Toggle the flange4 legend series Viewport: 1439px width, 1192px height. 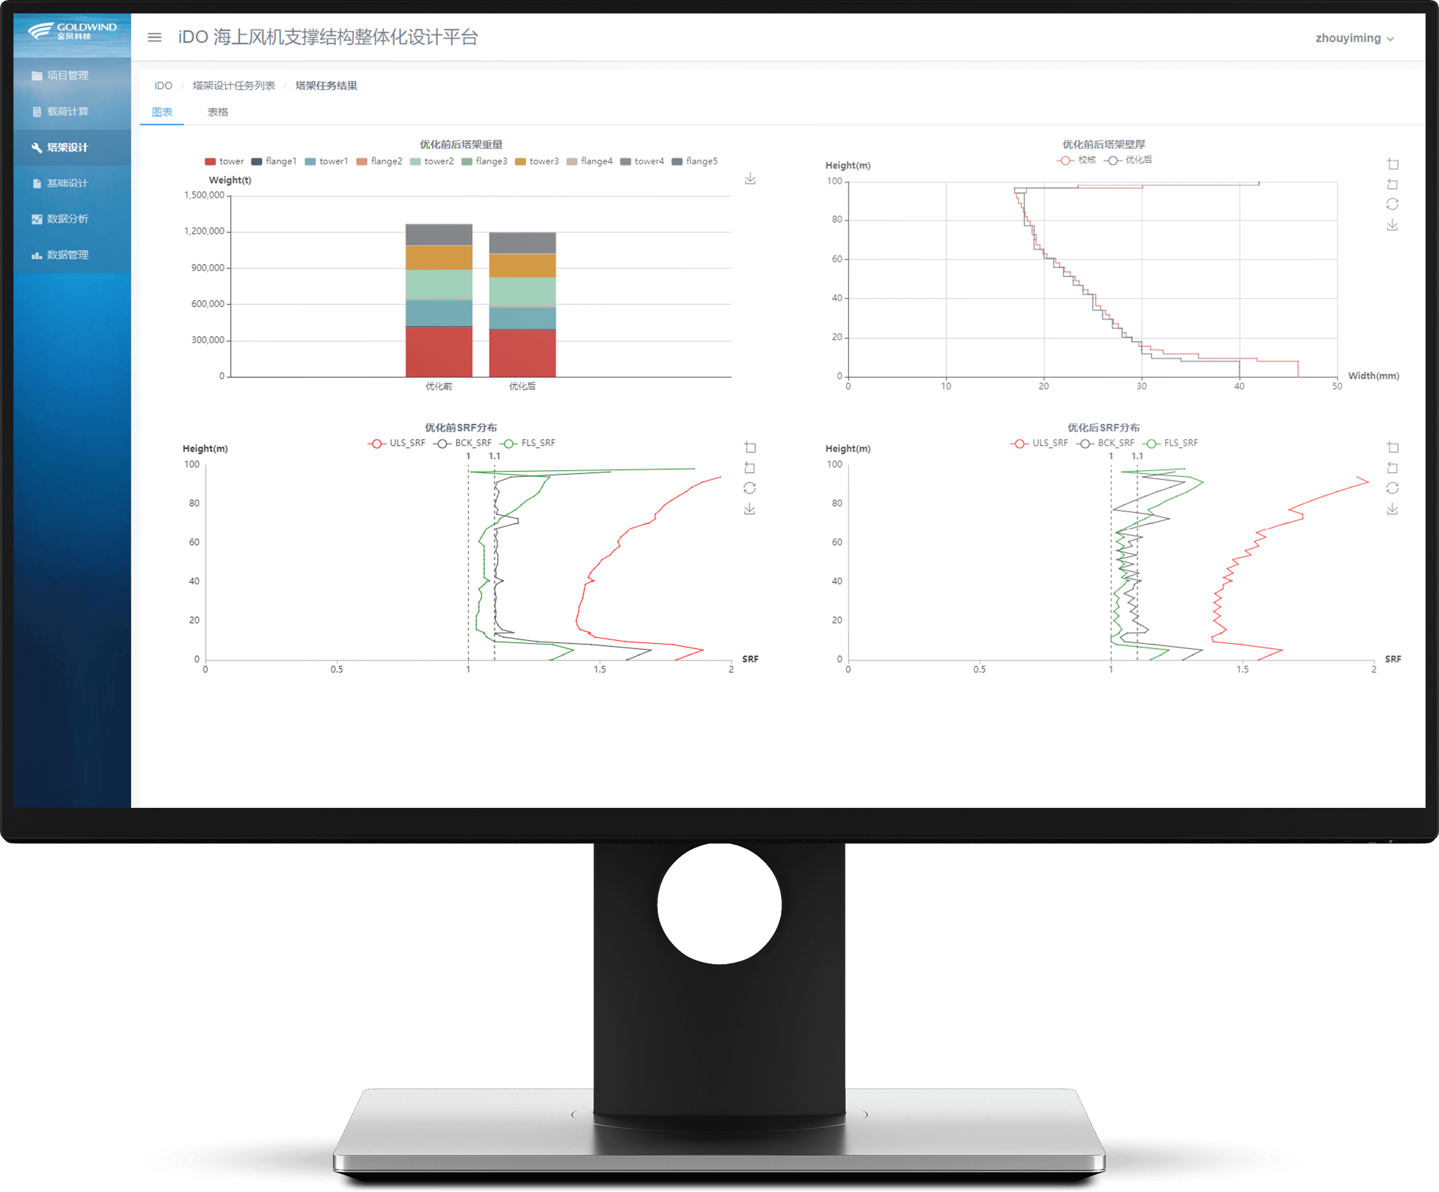(589, 162)
